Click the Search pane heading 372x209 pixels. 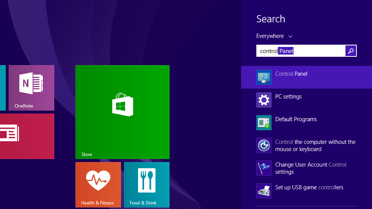coord(271,19)
